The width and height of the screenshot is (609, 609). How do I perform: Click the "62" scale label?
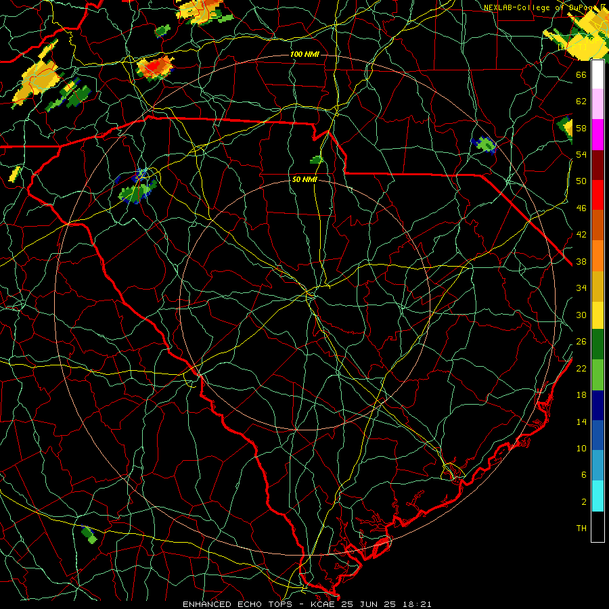pos(581,101)
